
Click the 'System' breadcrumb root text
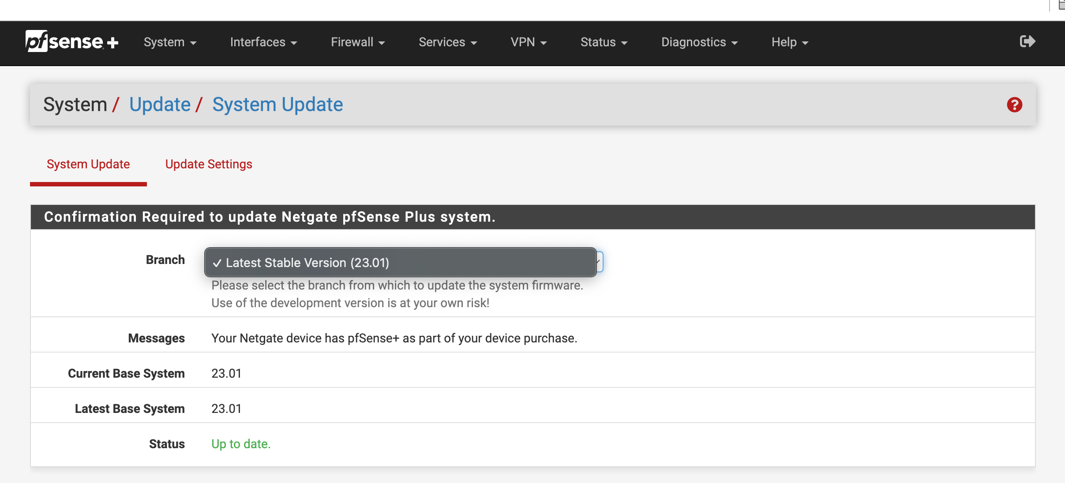[75, 104]
